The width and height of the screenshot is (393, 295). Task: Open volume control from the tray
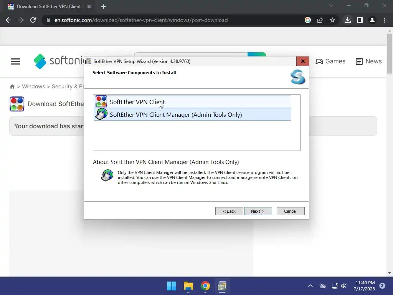(x=344, y=286)
